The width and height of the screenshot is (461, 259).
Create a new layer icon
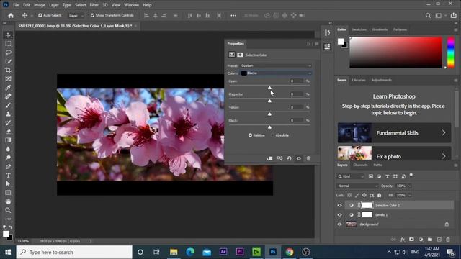click(439, 240)
